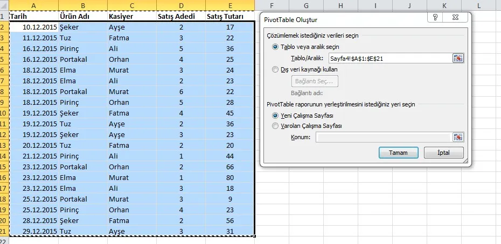This screenshot has height=244, width=501.
Task: Select 'Tablo veya aralık seçin' radio button
Action: [276, 47]
